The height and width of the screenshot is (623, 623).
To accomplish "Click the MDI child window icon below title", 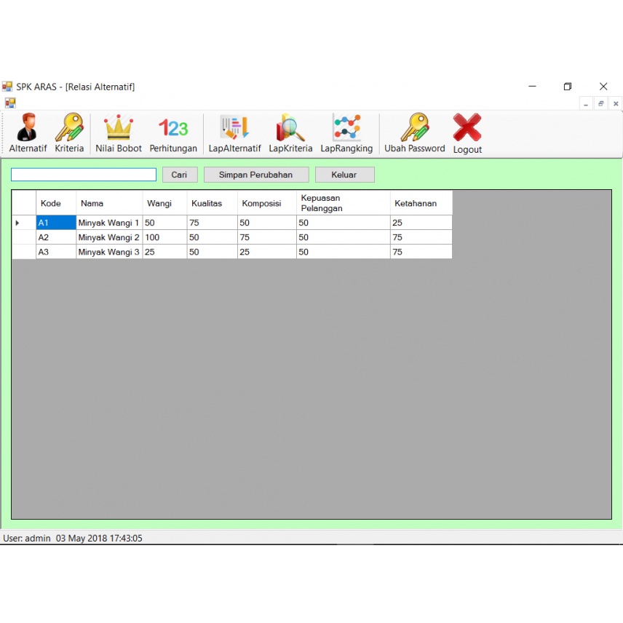I will coord(10,103).
